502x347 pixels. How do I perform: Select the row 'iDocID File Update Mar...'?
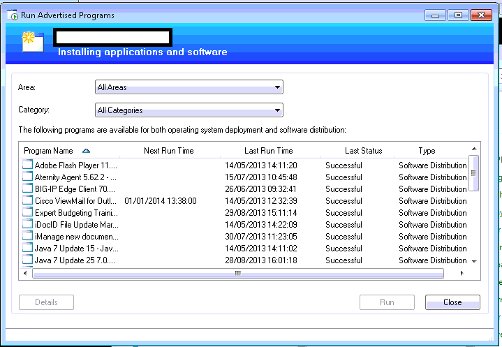[x=244, y=224]
